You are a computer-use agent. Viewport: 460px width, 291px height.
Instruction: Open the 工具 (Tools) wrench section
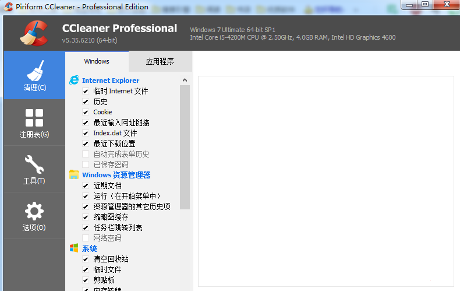34,169
